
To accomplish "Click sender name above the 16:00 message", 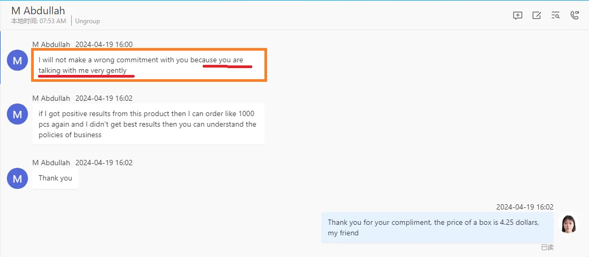I will (51, 44).
